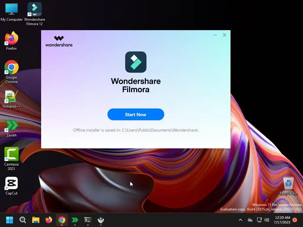303x227 pixels.
Task: Close the Wondershare installer window
Action: (x=225, y=35)
